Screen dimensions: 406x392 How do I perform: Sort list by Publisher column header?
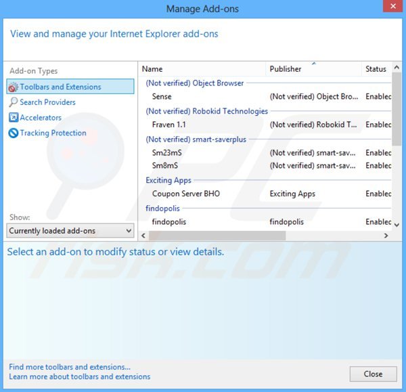(285, 69)
